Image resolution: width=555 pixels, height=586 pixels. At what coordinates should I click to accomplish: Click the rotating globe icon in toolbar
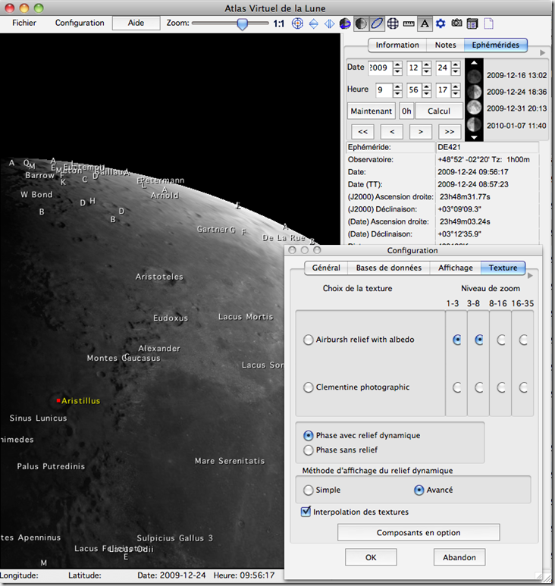(345, 24)
